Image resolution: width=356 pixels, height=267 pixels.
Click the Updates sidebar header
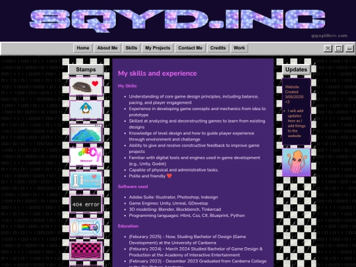pos(296,69)
